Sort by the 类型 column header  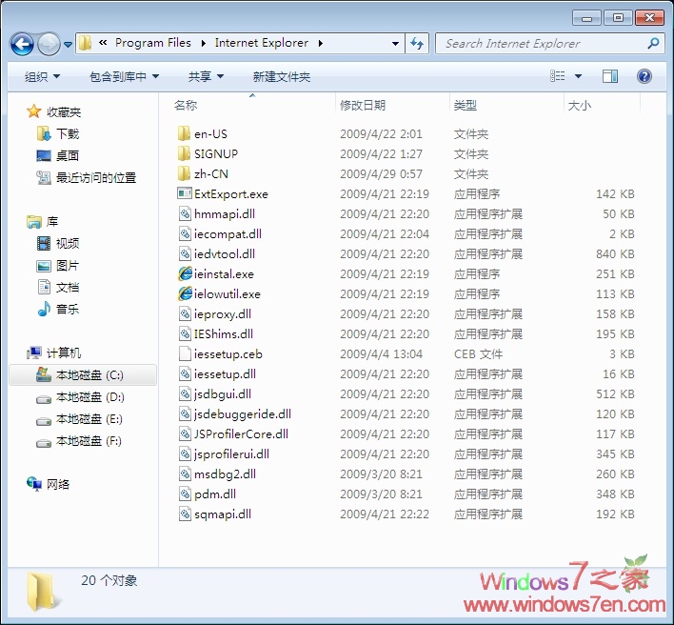point(466,105)
